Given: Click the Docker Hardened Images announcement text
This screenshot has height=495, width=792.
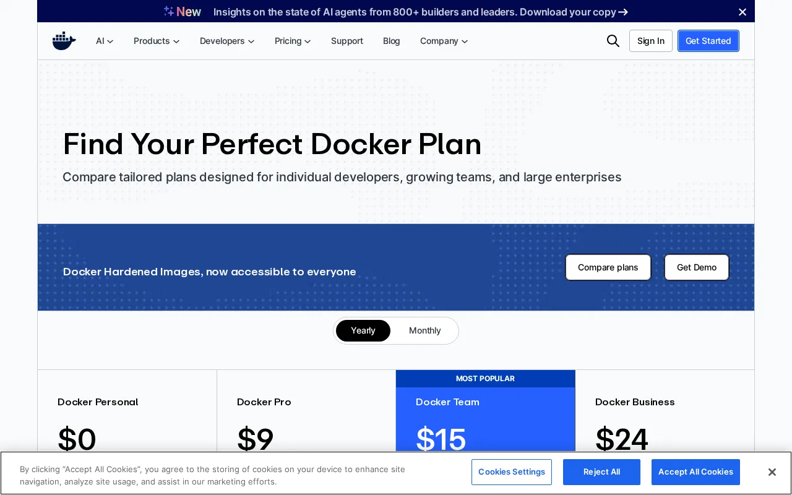Looking at the screenshot, I should [x=210, y=272].
